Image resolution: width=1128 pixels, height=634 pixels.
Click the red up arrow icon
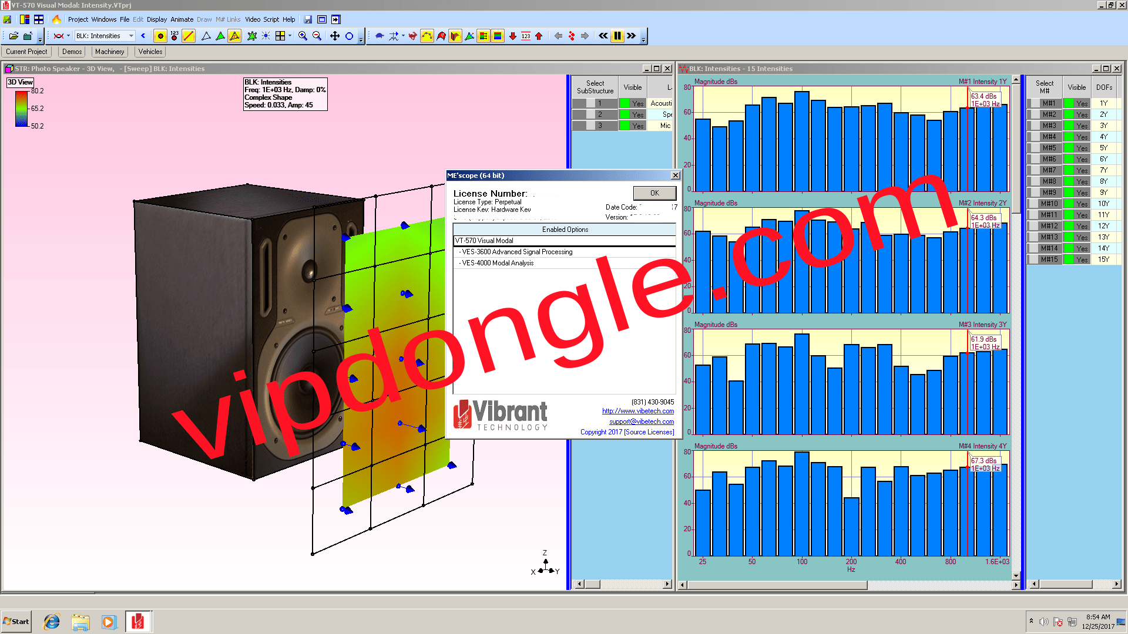click(539, 36)
